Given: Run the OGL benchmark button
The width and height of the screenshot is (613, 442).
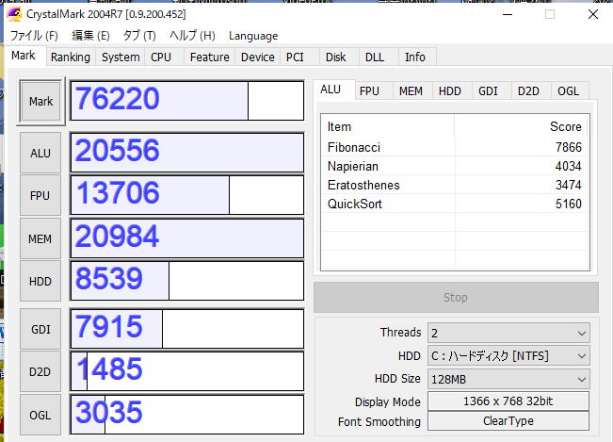Looking at the screenshot, I should (x=40, y=415).
